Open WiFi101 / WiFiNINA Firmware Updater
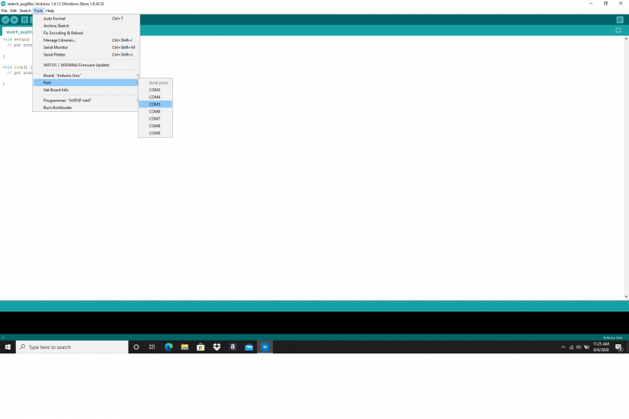Screen dimensions: 629x419 click(86, 65)
